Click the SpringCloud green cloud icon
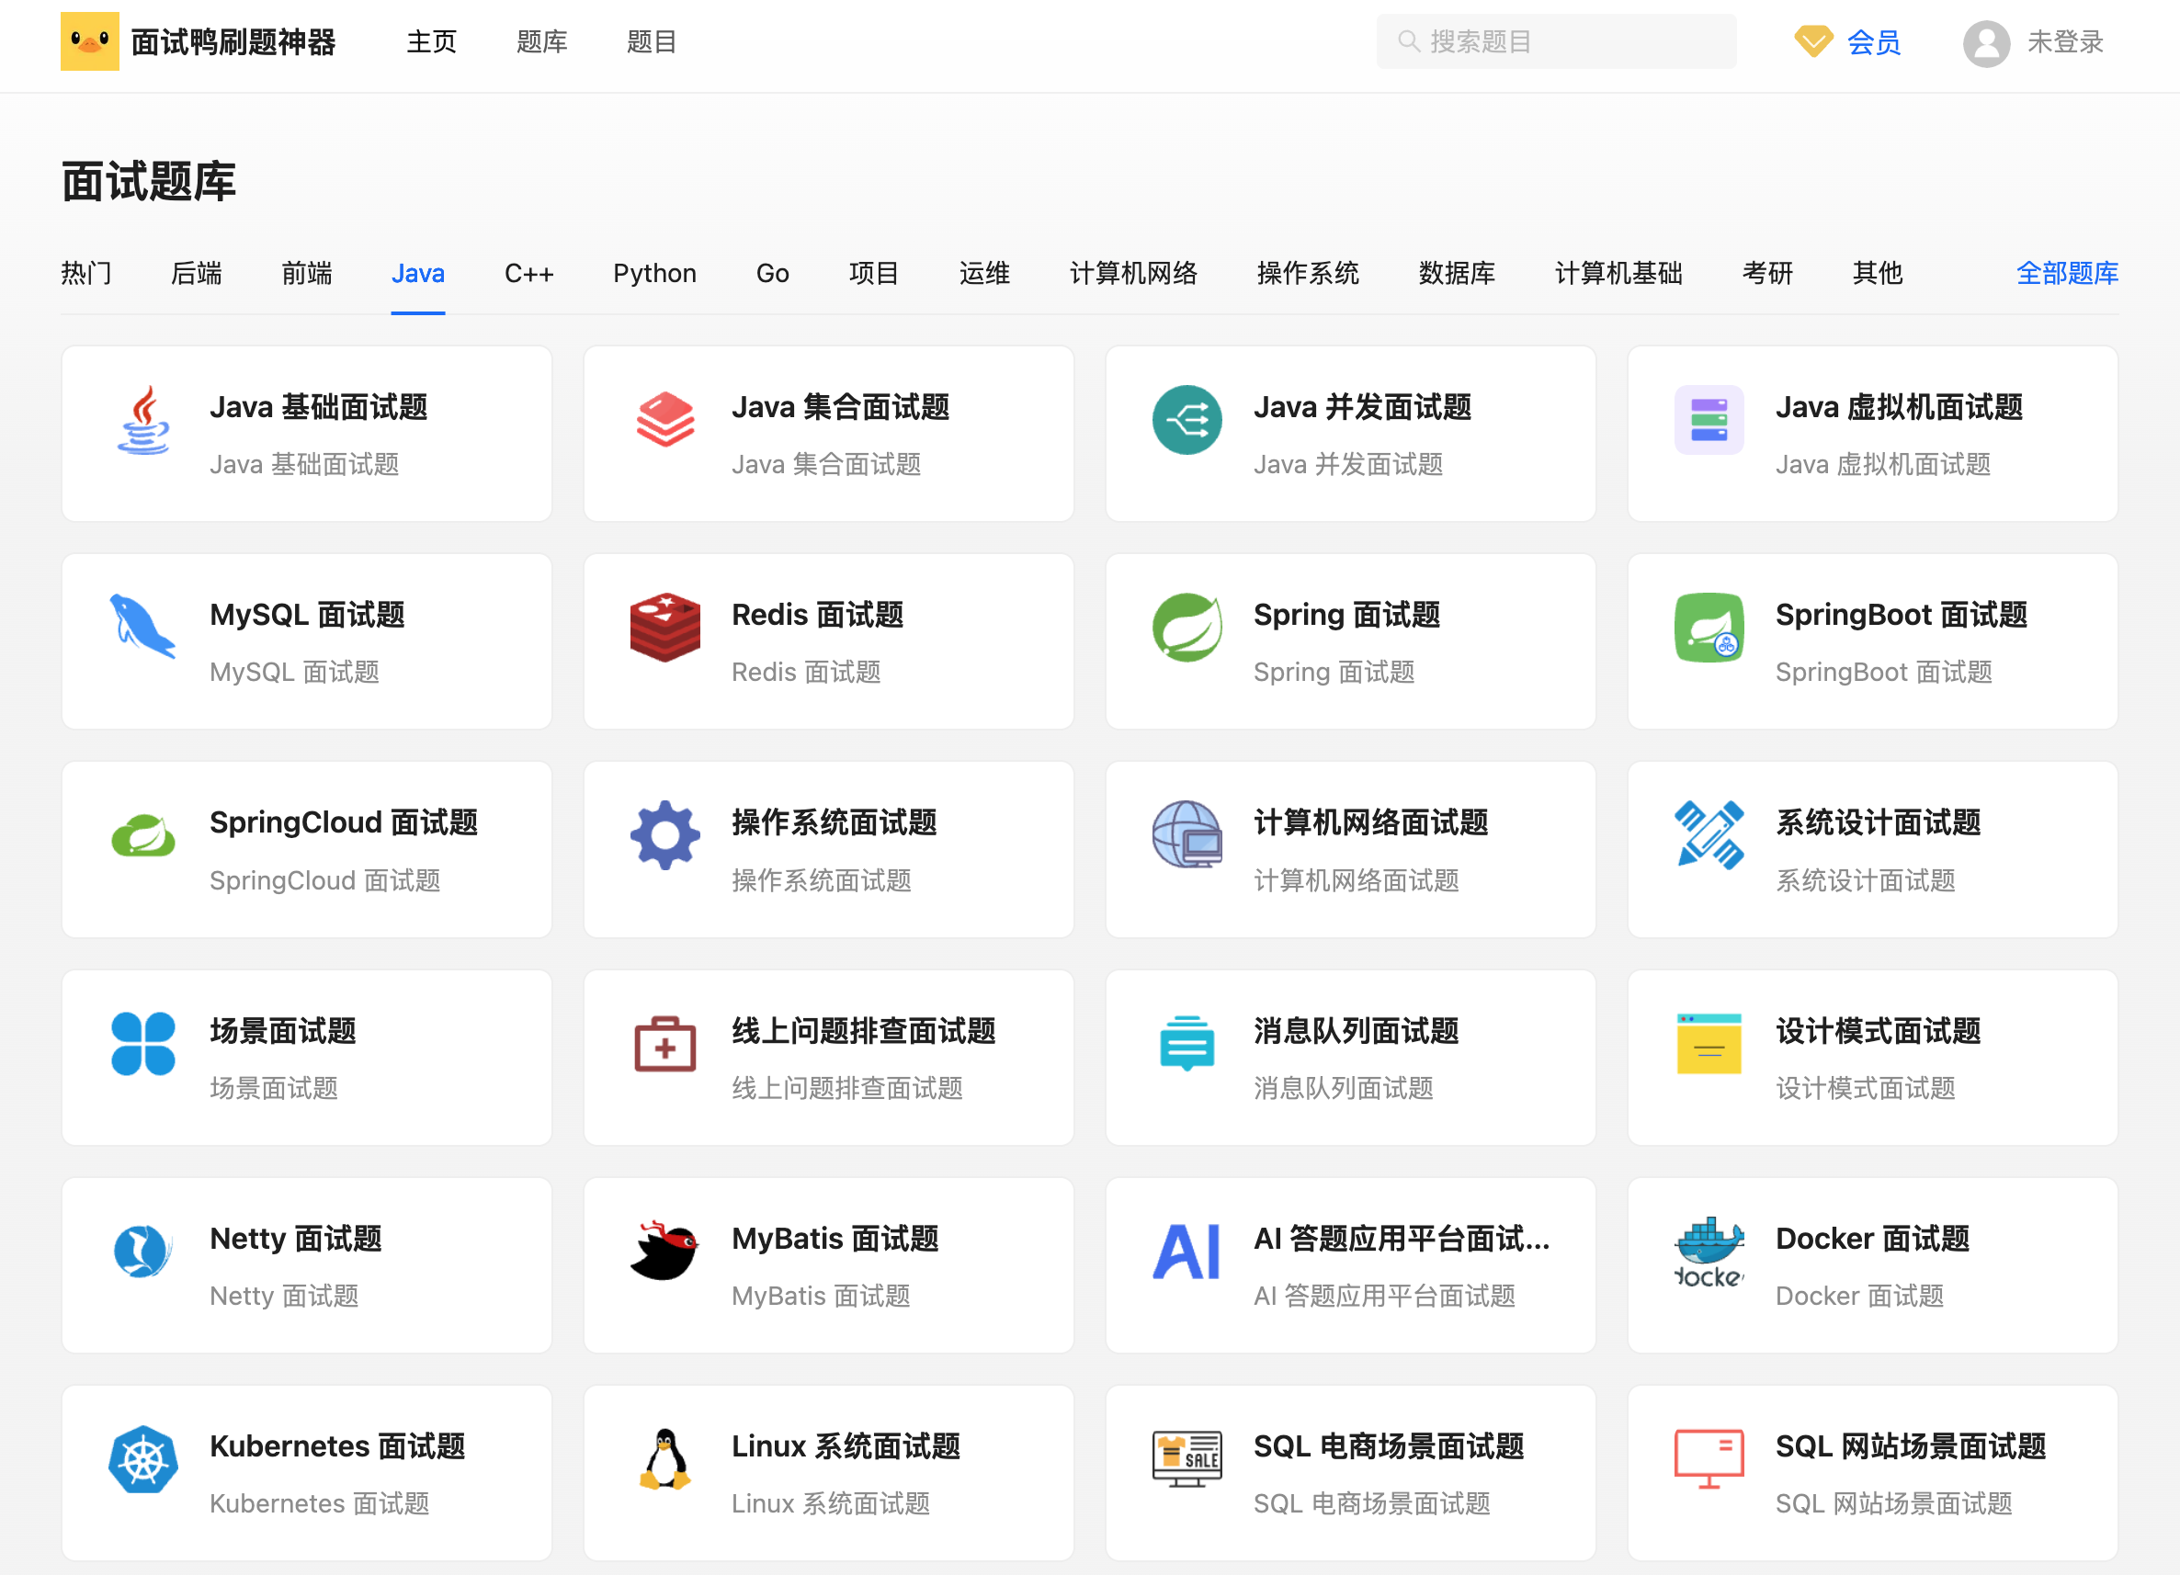This screenshot has width=2180, height=1575. pyautogui.click(x=143, y=836)
